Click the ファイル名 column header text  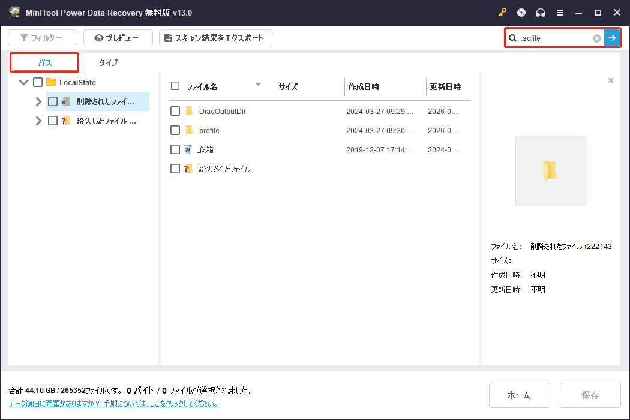click(202, 86)
